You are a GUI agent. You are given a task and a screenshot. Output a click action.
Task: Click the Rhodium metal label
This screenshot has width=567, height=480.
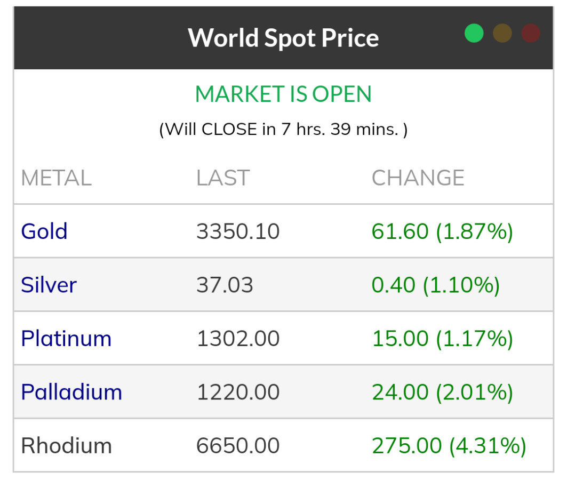(66, 445)
